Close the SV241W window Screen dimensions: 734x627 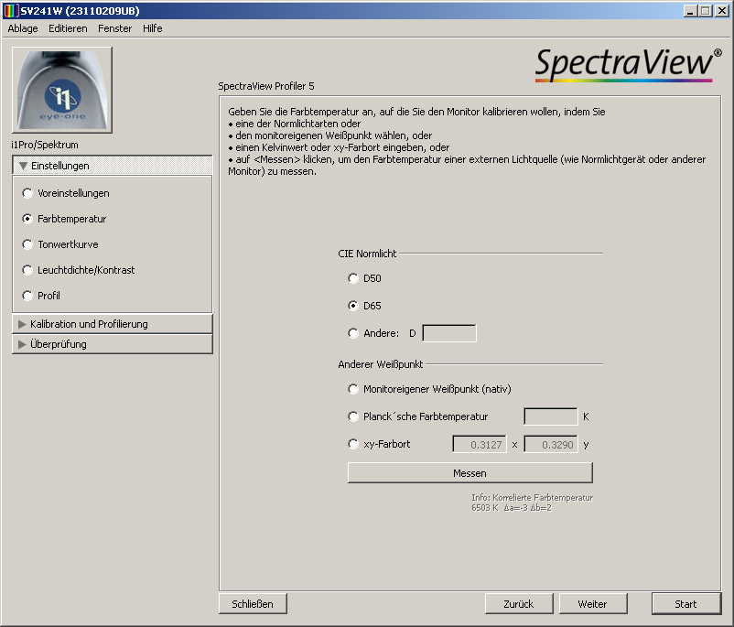pyautogui.click(x=722, y=11)
